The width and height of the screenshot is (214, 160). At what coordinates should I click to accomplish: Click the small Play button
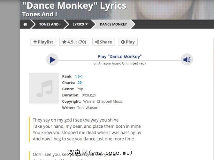(128, 42)
